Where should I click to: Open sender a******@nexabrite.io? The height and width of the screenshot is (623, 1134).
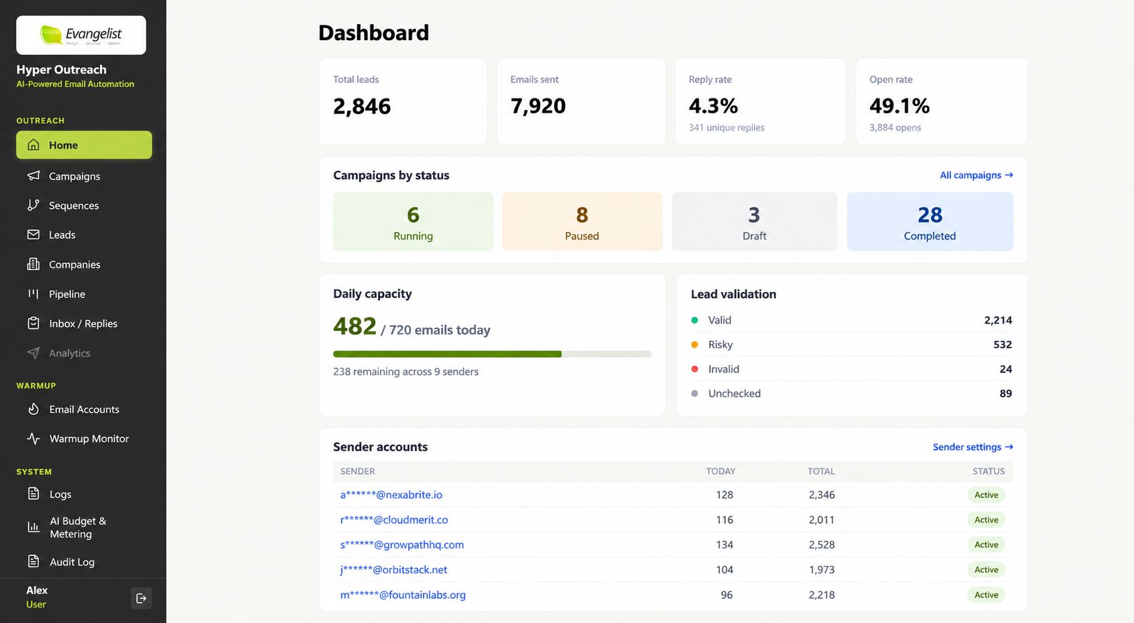click(x=391, y=494)
